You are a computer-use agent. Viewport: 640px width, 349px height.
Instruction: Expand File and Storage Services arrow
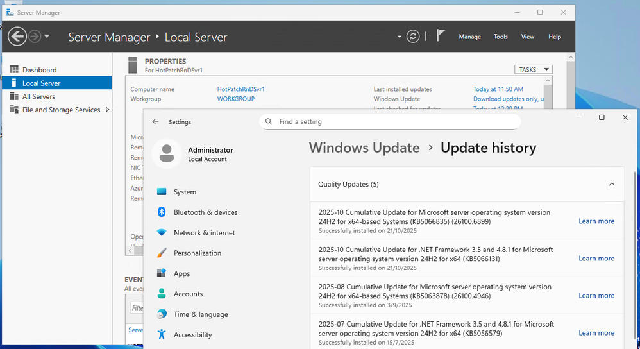click(x=107, y=110)
